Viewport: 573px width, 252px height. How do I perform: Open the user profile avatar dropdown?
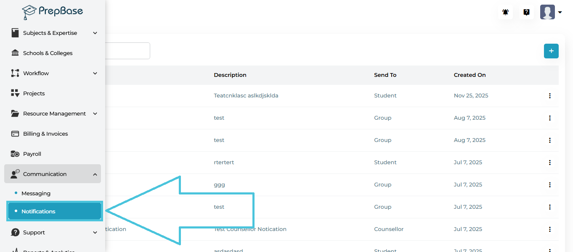point(551,12)
